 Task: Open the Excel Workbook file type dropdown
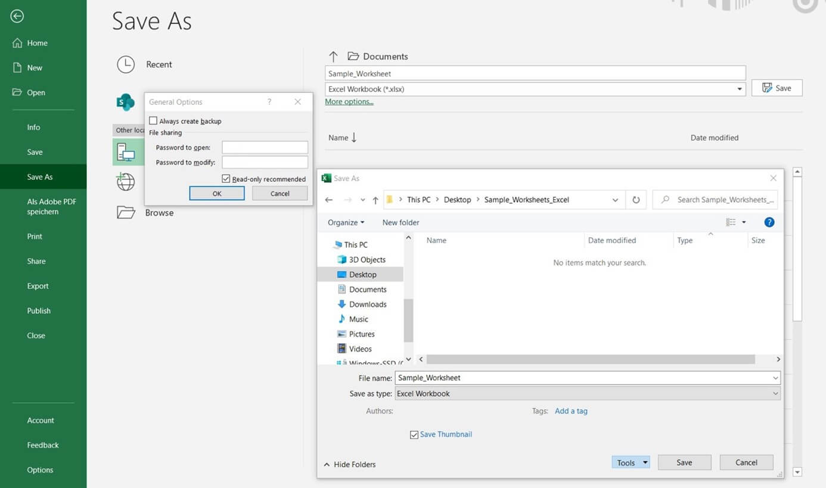point(739,88)
